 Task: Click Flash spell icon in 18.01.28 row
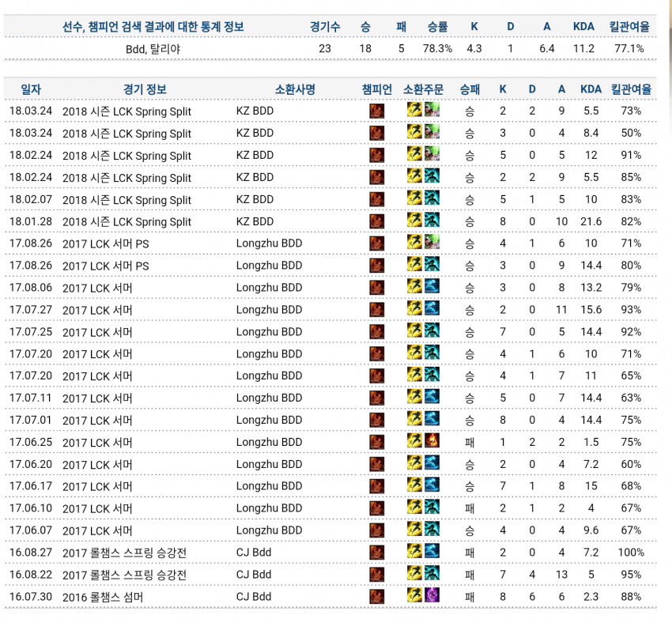(414, 220)
